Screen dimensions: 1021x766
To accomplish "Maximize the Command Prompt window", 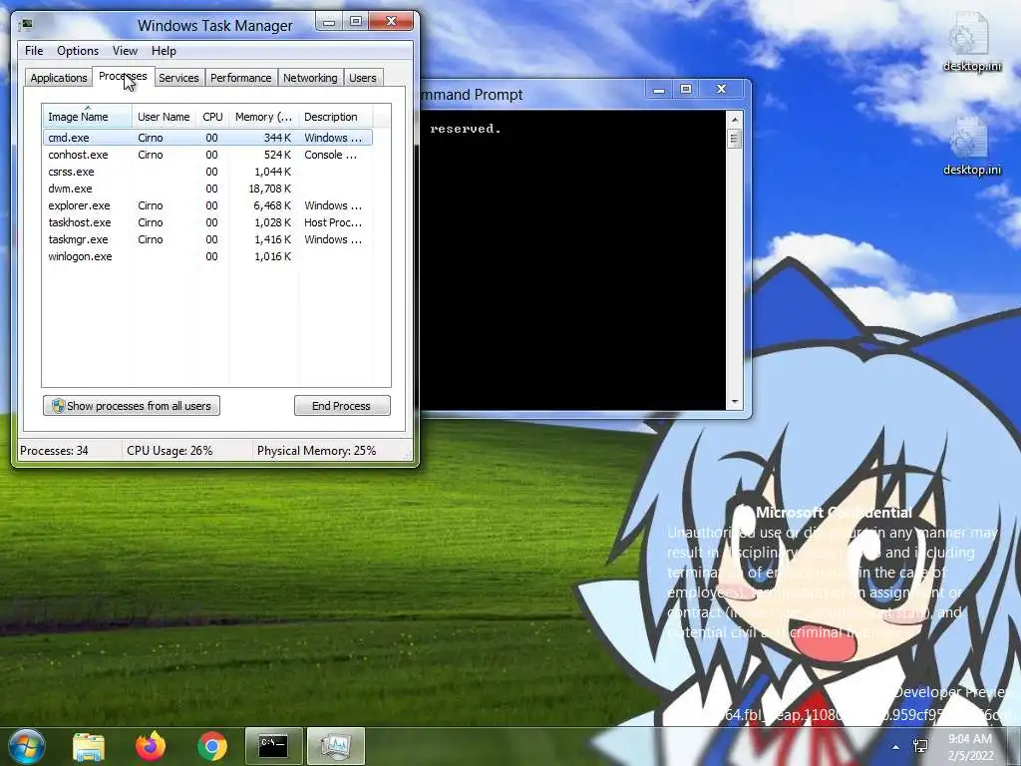I will click(x=686, y=89).
